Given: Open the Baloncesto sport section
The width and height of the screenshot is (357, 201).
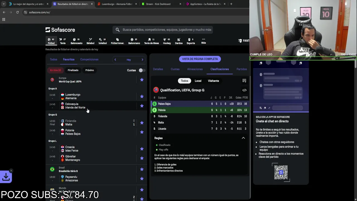Looking at the screenshot, I should pyautogui.click(x=76, y=41).
